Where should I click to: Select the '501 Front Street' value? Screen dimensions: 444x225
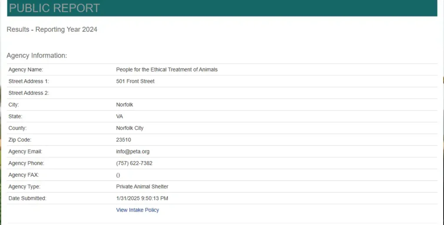point(135,81)
